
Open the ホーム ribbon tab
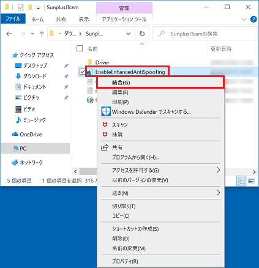37,19
